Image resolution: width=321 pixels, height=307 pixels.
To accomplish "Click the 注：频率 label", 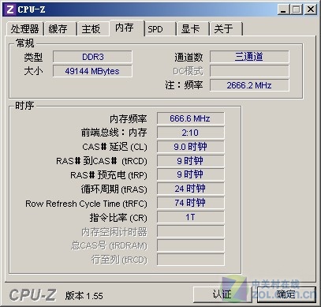I will [184, 85].
